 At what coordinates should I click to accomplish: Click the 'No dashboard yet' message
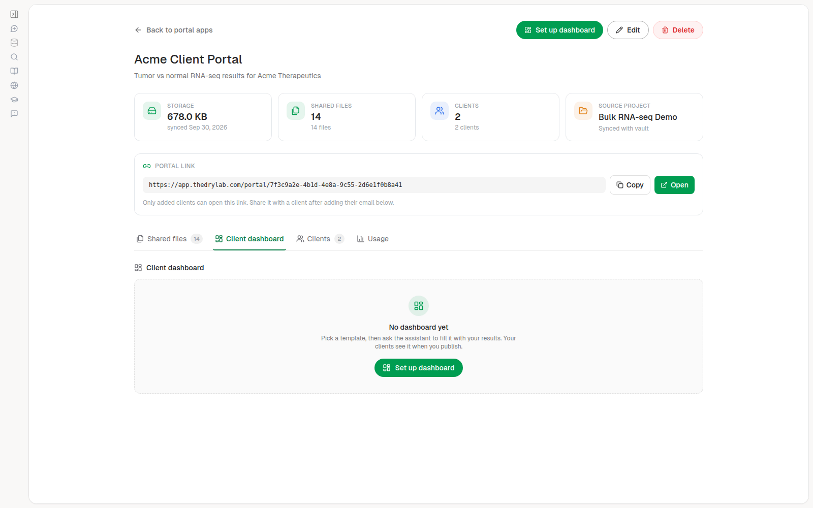tap(419, 327)
